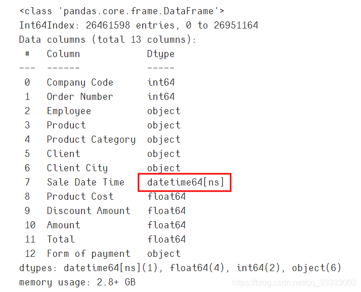Open the blog.csdn.net watermark link
Viewport: 361px width, 292px height.
click(294, 283)
